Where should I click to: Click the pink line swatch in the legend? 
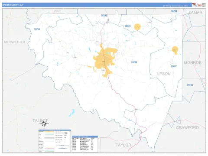(x=49, y=149)
